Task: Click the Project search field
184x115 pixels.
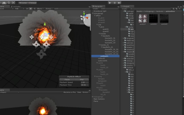Action: [x=150, y=9]
